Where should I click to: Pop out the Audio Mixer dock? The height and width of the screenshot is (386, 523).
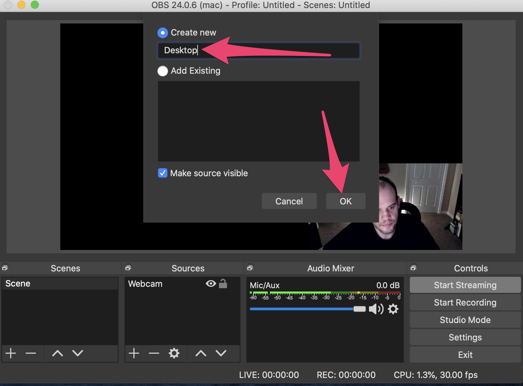[x=250, y=268]
